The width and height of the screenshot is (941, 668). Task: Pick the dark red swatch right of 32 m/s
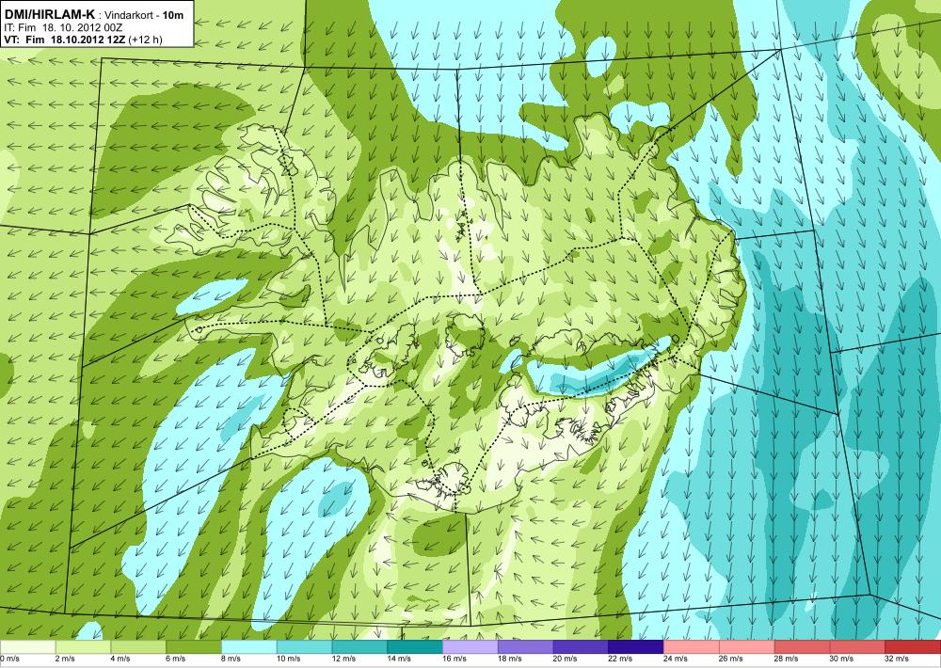tap(912, 646)
